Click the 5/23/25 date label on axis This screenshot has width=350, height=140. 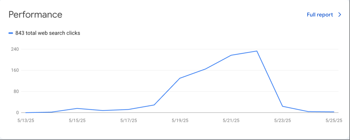[282, 120]
